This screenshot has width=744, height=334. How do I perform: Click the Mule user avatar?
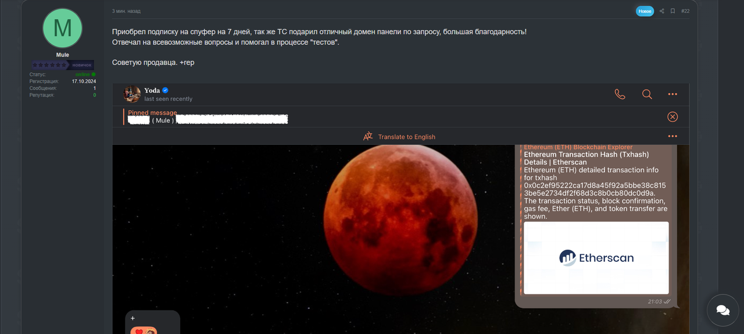coord(62,28)
